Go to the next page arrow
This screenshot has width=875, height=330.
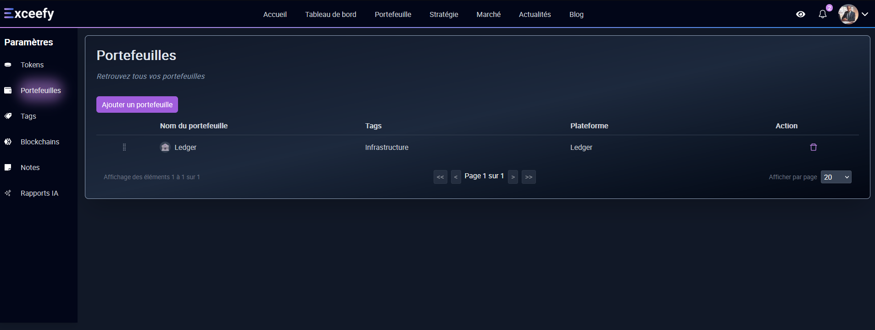(513, 177)
